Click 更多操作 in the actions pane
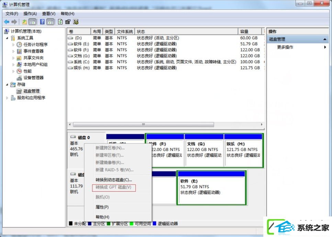 click(285, 47)
